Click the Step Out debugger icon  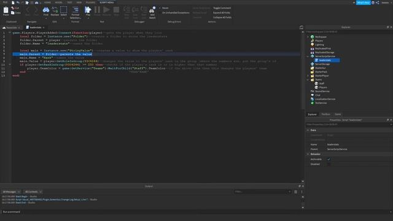tap(144, 10)
